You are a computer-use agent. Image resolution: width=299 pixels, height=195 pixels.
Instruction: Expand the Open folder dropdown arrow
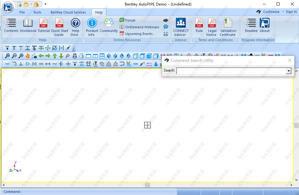pyautogui.click(x=31, y=4)
